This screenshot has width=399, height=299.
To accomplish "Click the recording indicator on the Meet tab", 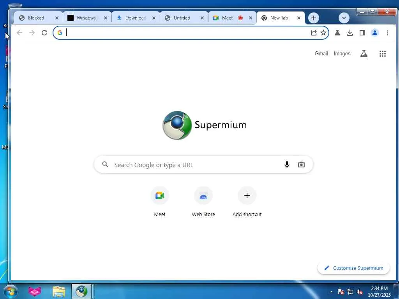I will coord(240,18).
